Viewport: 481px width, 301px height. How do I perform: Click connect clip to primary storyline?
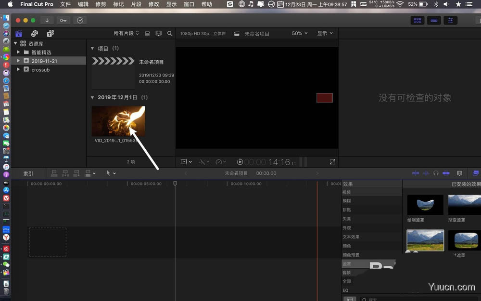(54, 173)
